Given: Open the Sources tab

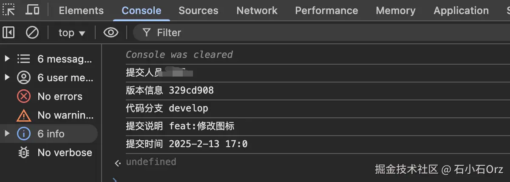Looking at the screenshot, I should [x=198, y=11].
